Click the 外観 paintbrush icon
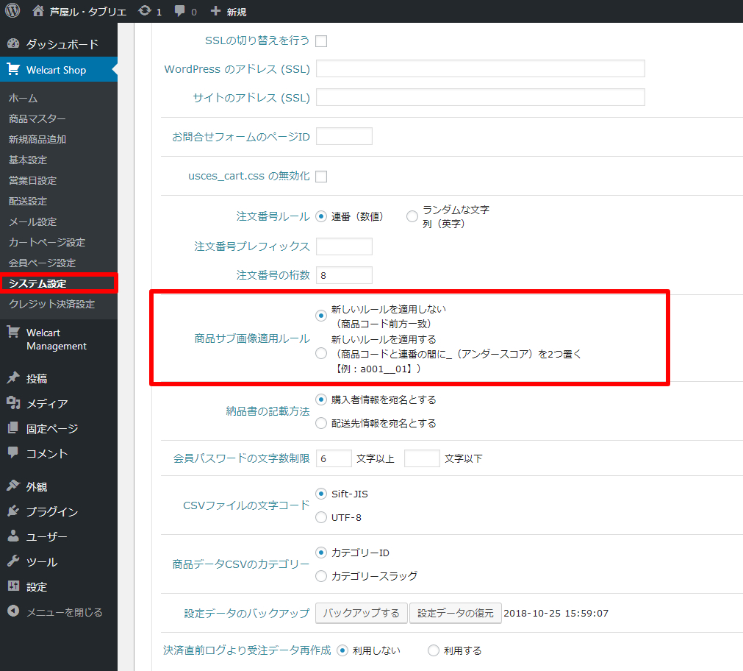Image resolution: width=743 pixels, height=671 pixels. click(13, 486)
